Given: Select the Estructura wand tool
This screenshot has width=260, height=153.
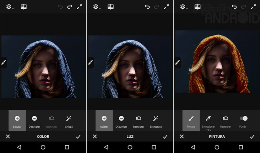Looking at the screenshot, I should (156, 121).
